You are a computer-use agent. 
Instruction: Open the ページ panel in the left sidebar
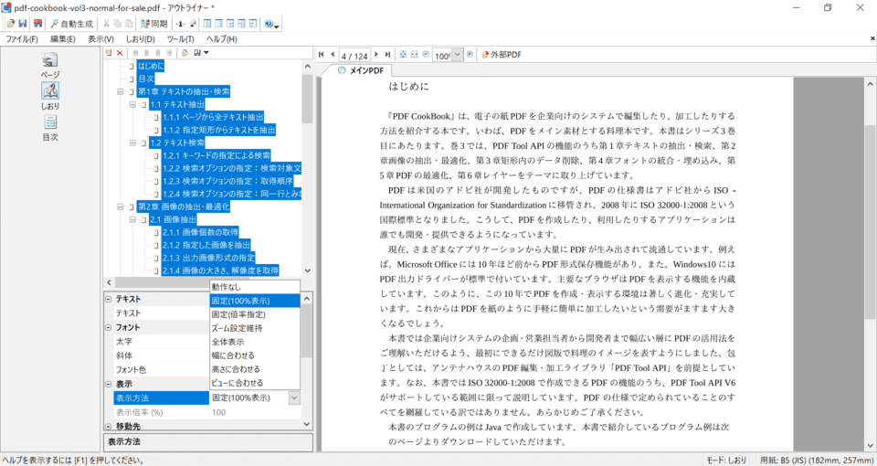tap(50, 65)
